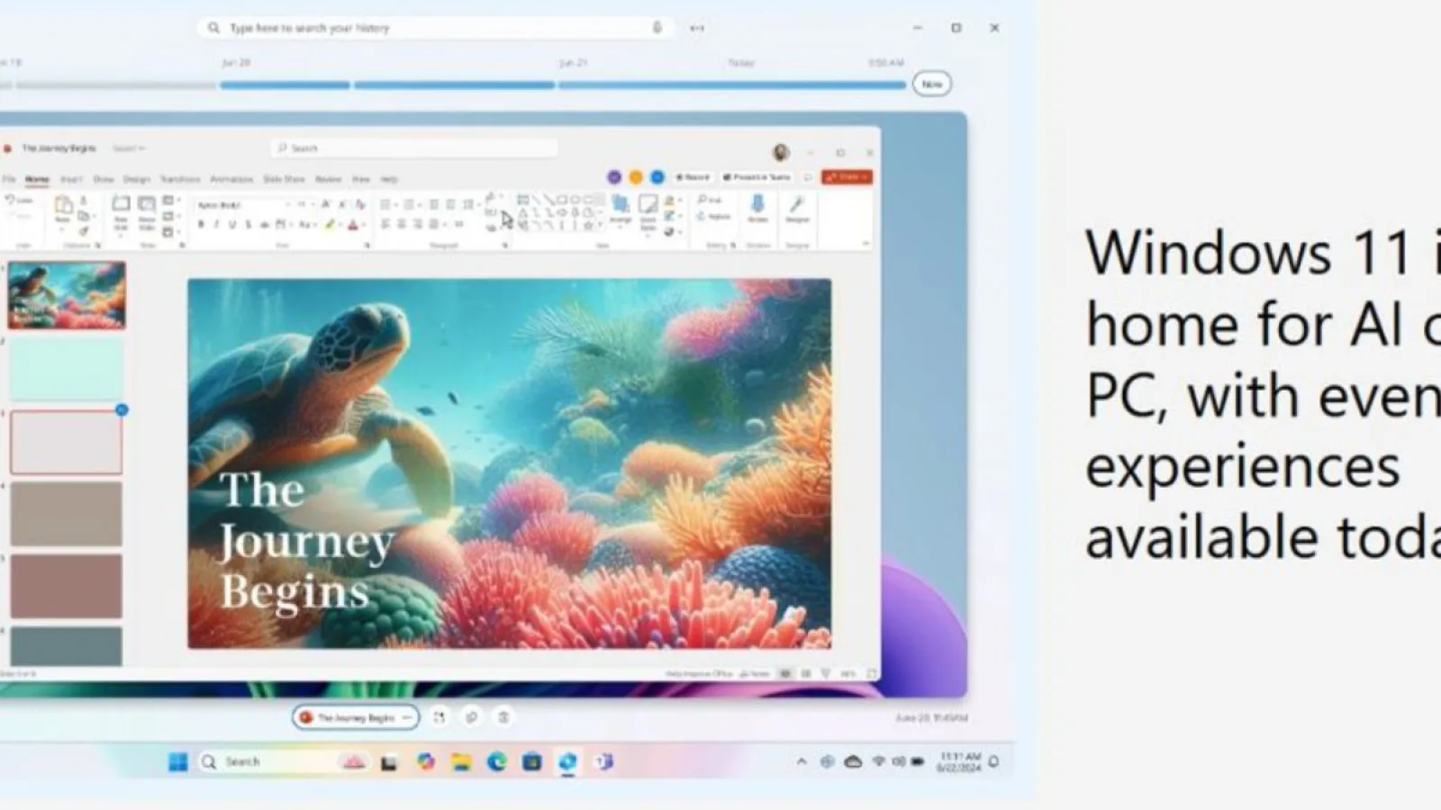1441x810 pixels.
Task: Click the OneDrive cloud tray icon
Action: [853, 762]
